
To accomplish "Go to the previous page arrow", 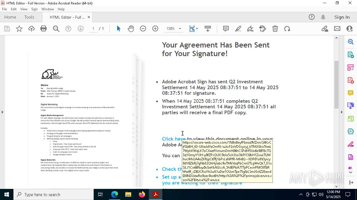I will [x=68, y=29].
